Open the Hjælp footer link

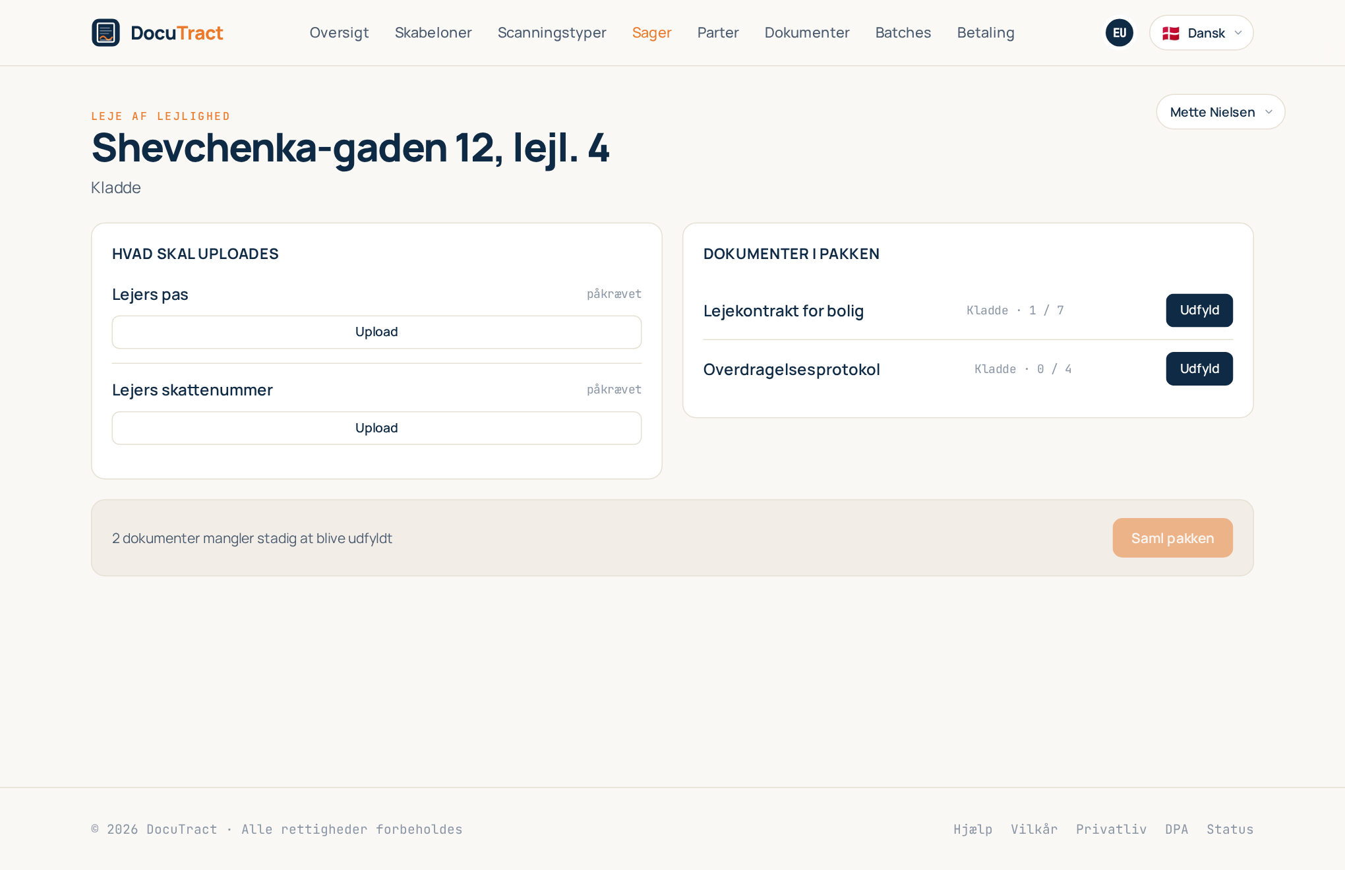coord(972,829)
